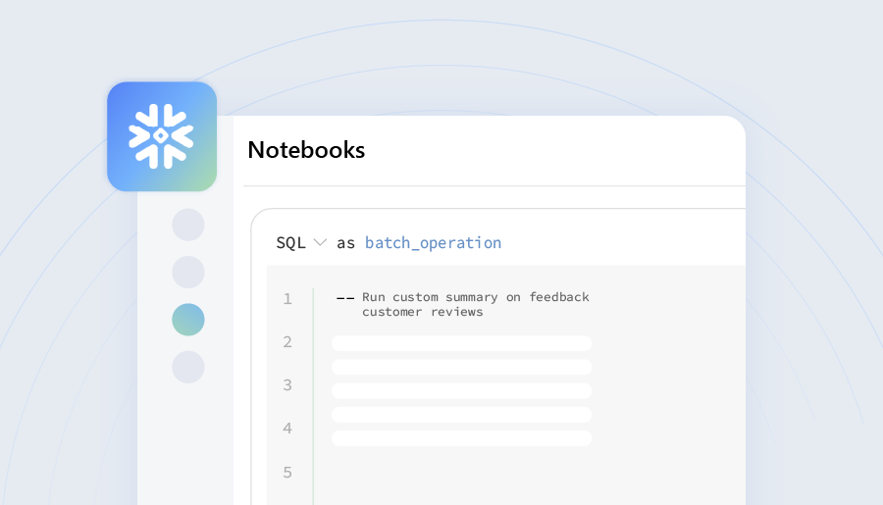Click the Snowflake logo icon

click(x=162, y=136)
